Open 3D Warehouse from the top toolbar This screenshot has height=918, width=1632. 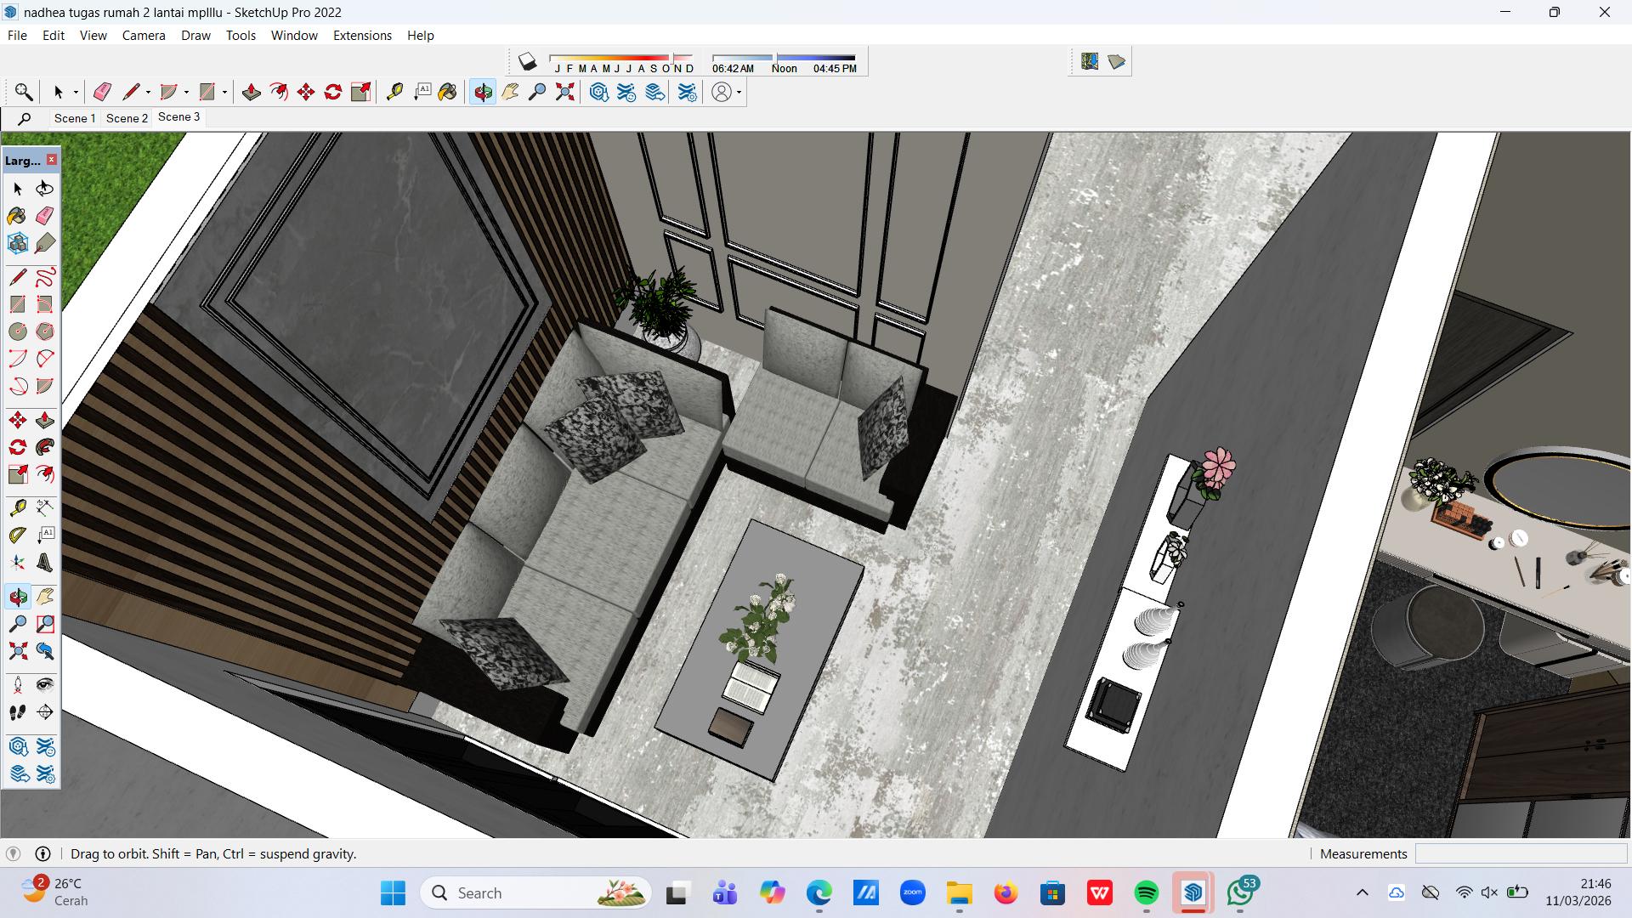pos(598,92)
